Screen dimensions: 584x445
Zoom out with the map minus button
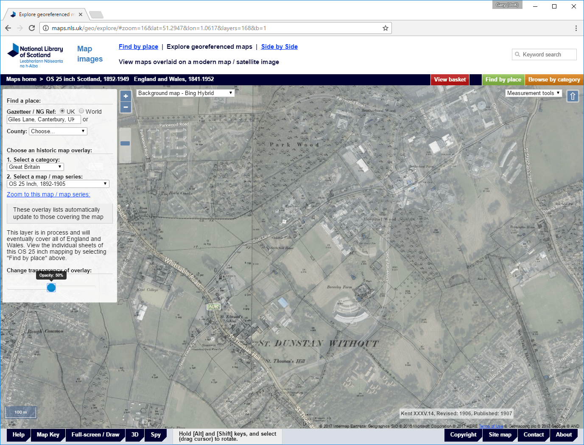click(x=126, y=107)
